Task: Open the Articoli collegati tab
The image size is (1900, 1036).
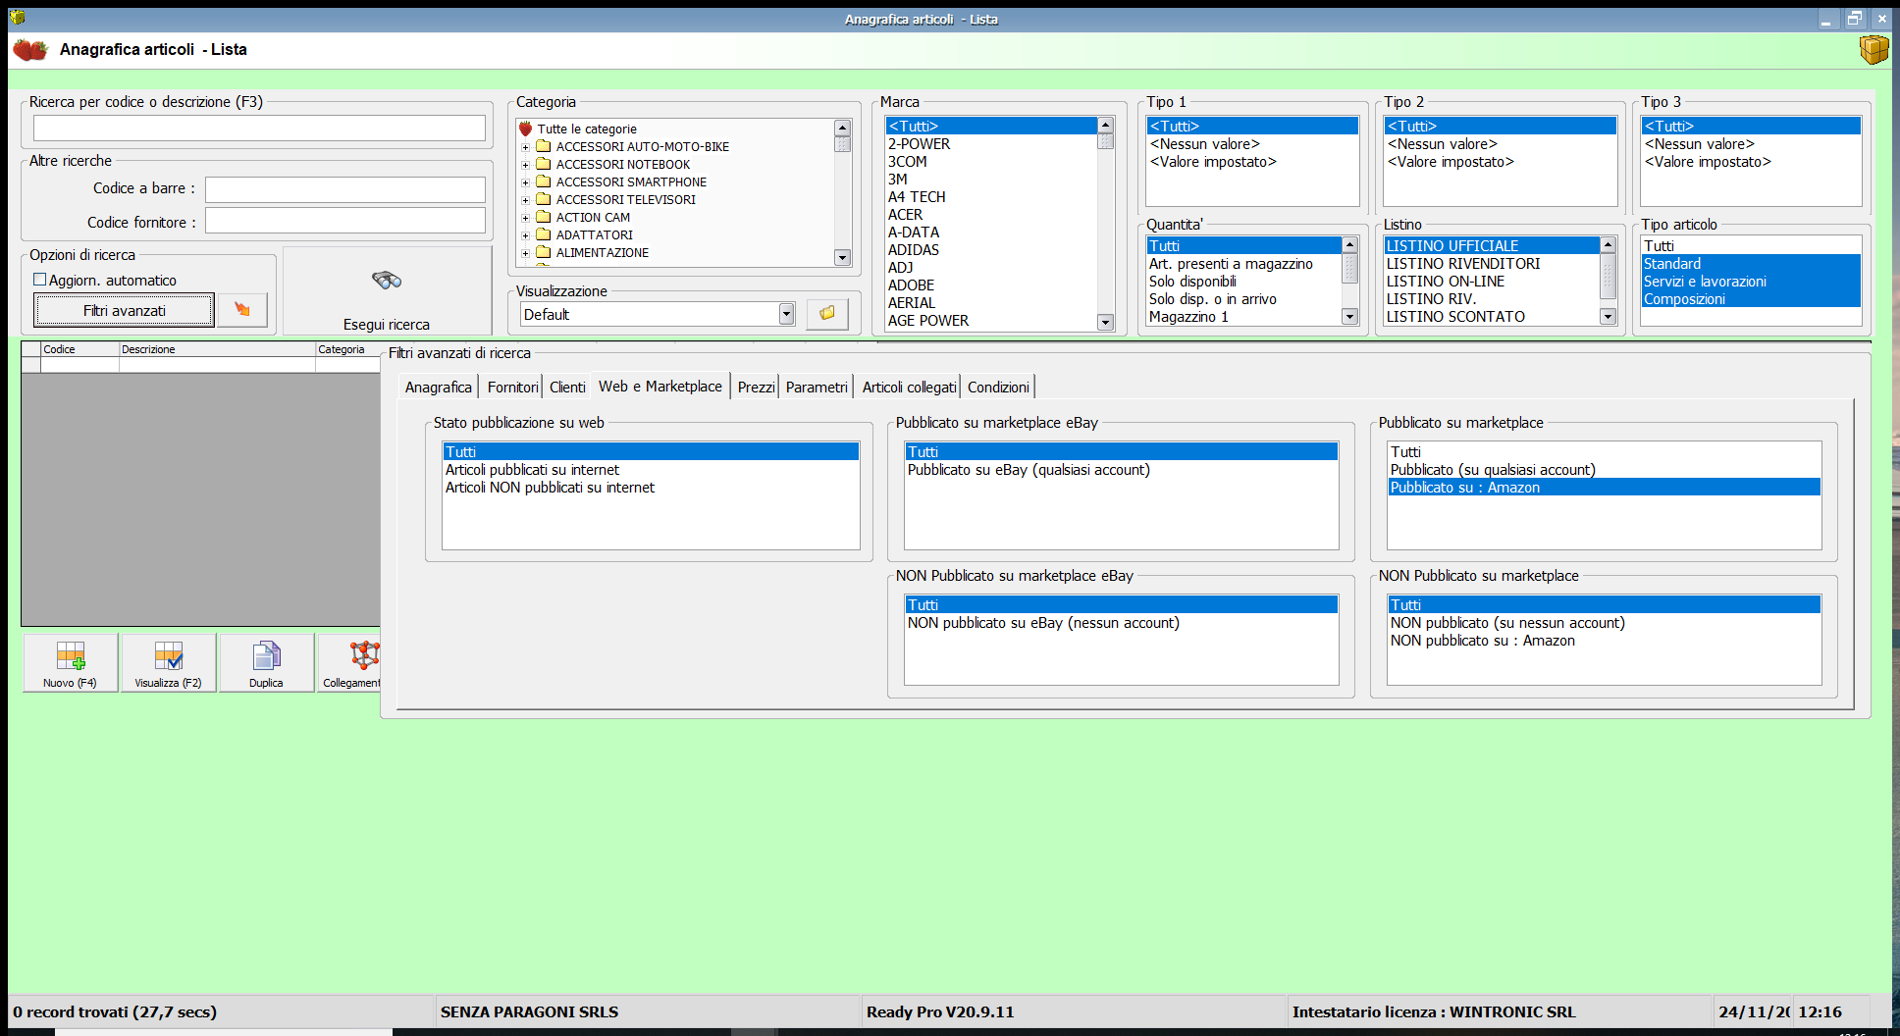Action: point(909,388)
